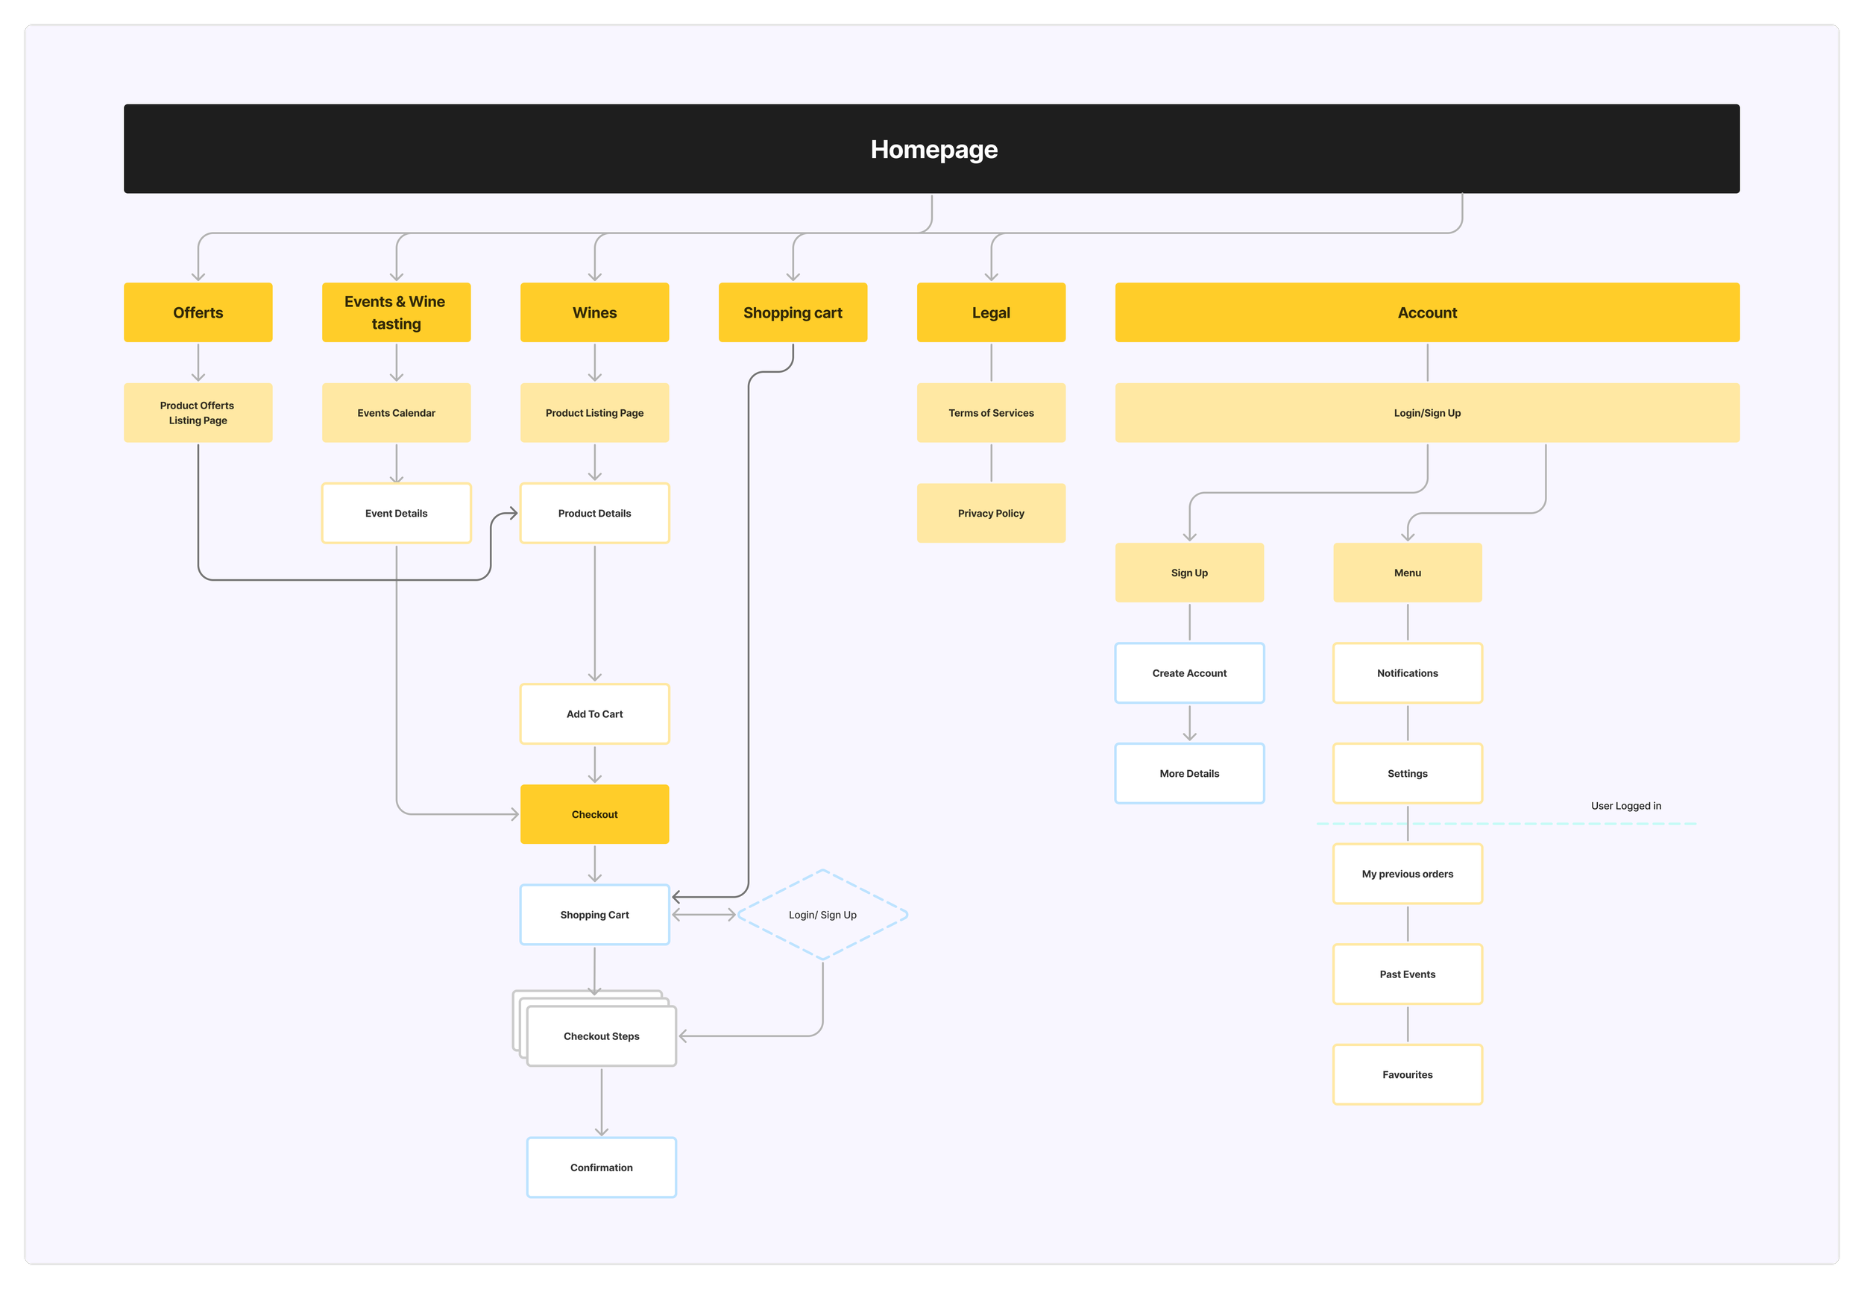Click Events & Wine tasting node
Screen dimensions: 1864x1289
tap(396, 312)
